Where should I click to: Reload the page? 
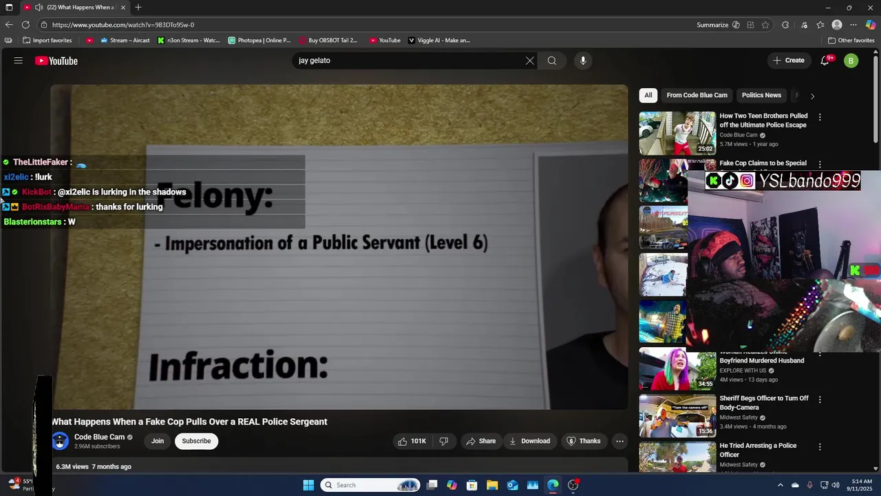pyautogui.click(x=25, y=25)
